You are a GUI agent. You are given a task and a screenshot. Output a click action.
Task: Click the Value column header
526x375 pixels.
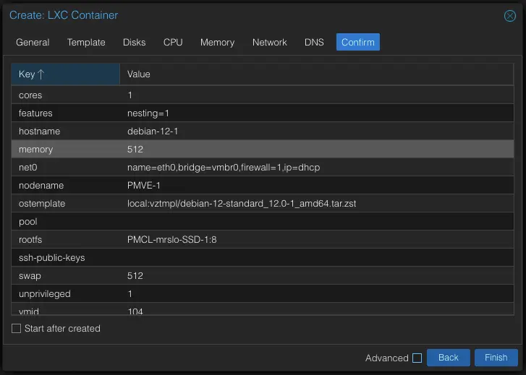point(139,74)
